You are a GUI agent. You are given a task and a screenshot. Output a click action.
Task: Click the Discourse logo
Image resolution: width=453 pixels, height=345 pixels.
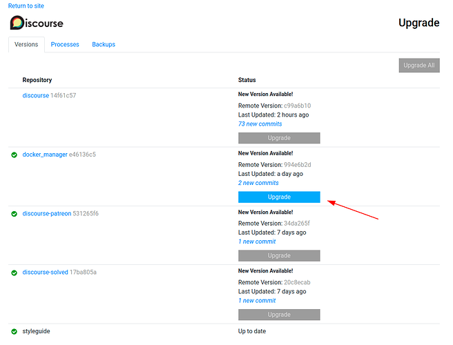[37, 23]
